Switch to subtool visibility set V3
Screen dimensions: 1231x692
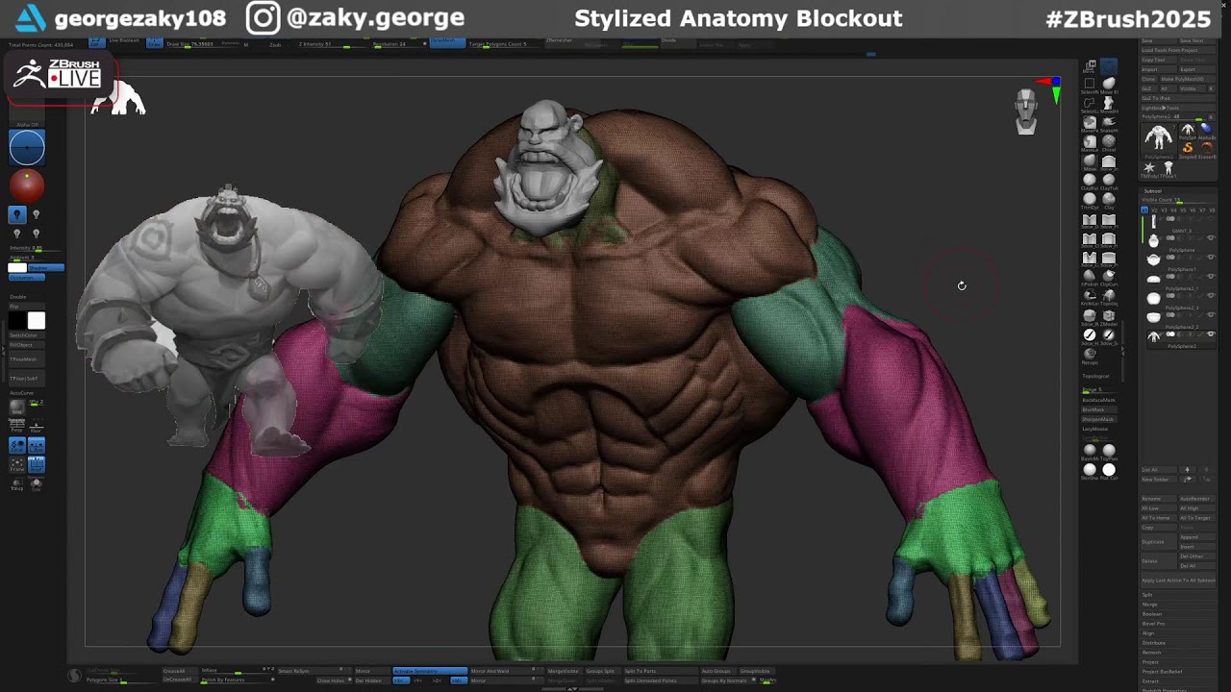pyautogui.click(x=1164, y=210)
